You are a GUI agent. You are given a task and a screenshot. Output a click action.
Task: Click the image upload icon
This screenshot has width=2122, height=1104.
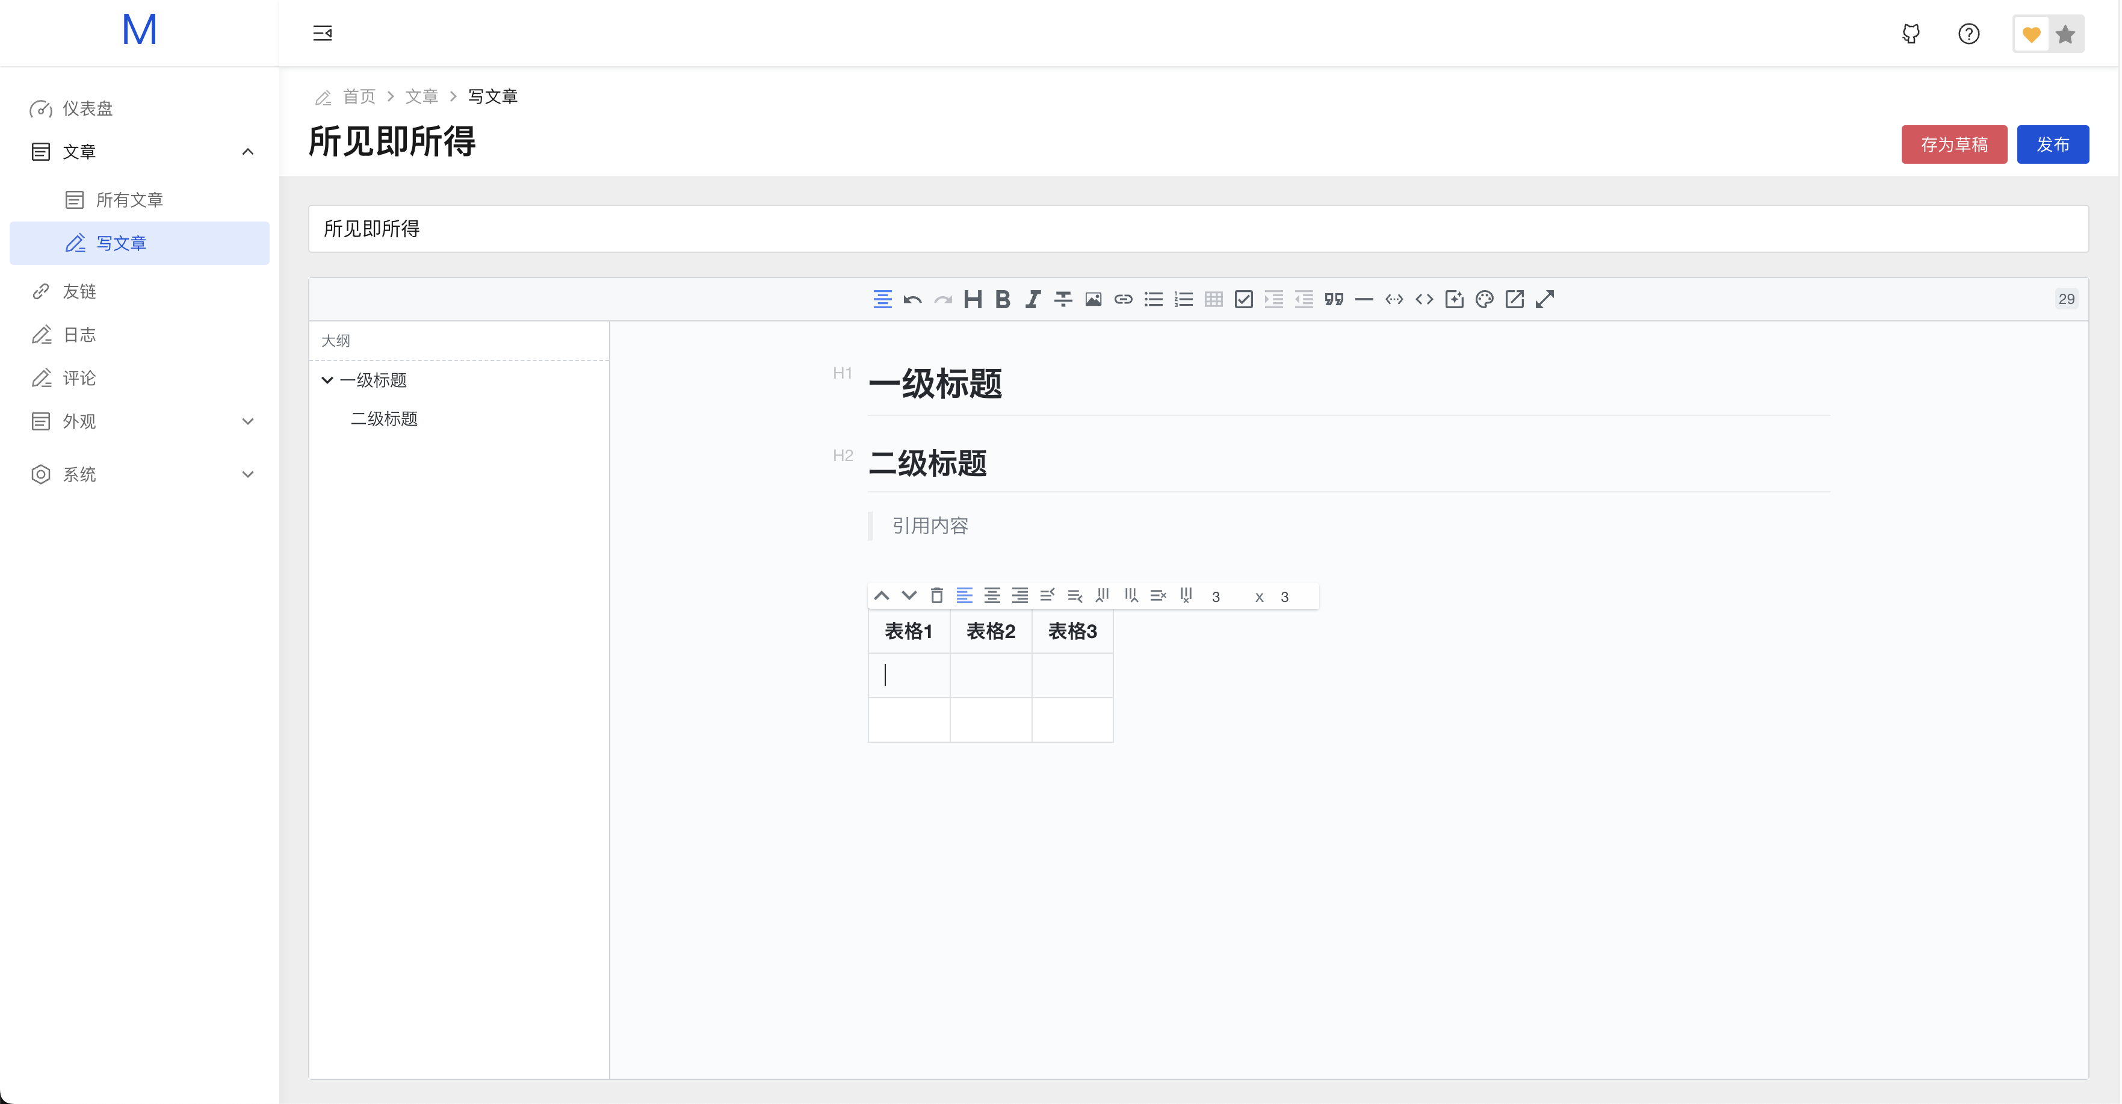[x=1093, y=299]
